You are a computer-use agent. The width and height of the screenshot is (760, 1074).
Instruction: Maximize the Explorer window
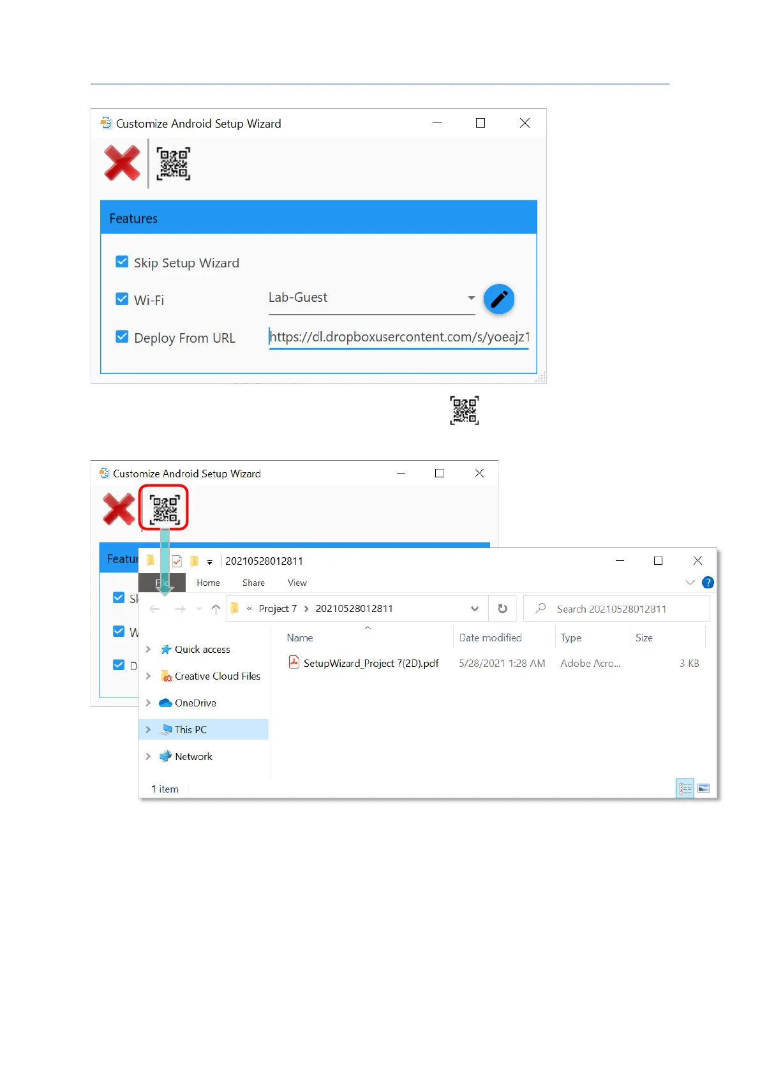pyautogui.click(x=658, y=560)
